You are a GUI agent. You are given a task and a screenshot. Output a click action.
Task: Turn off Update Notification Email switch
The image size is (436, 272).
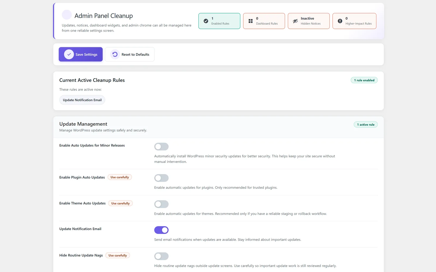pos(161,230)
